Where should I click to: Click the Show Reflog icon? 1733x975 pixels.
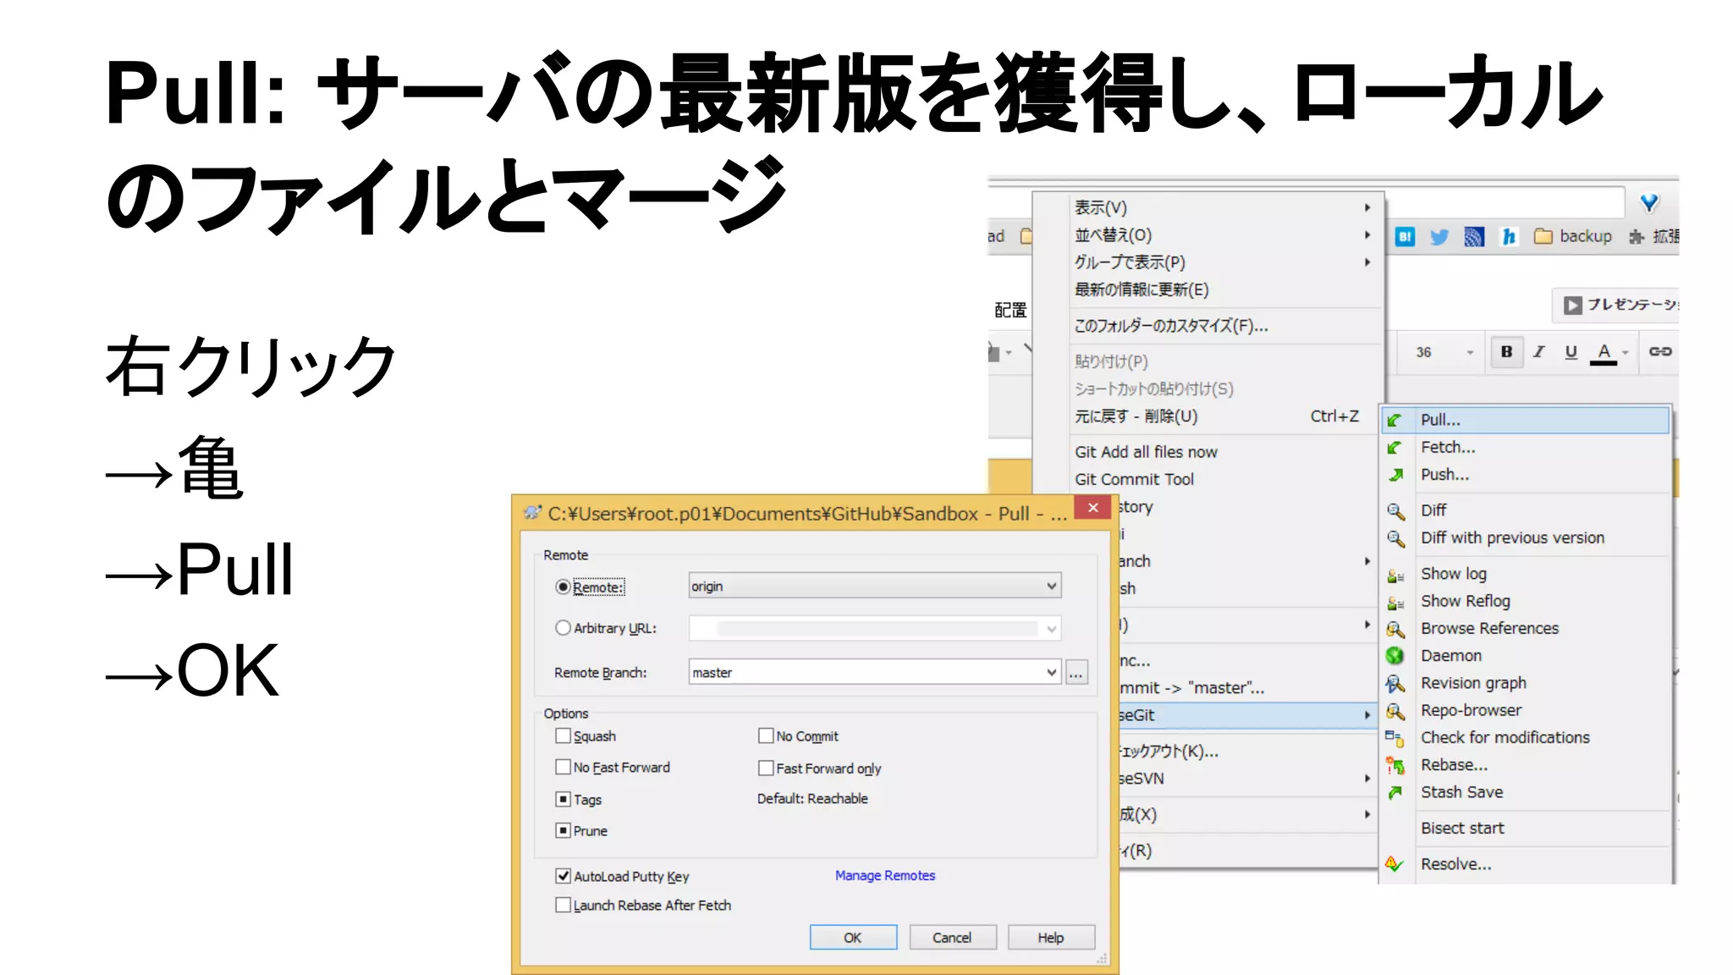(x=1395, y=602)
